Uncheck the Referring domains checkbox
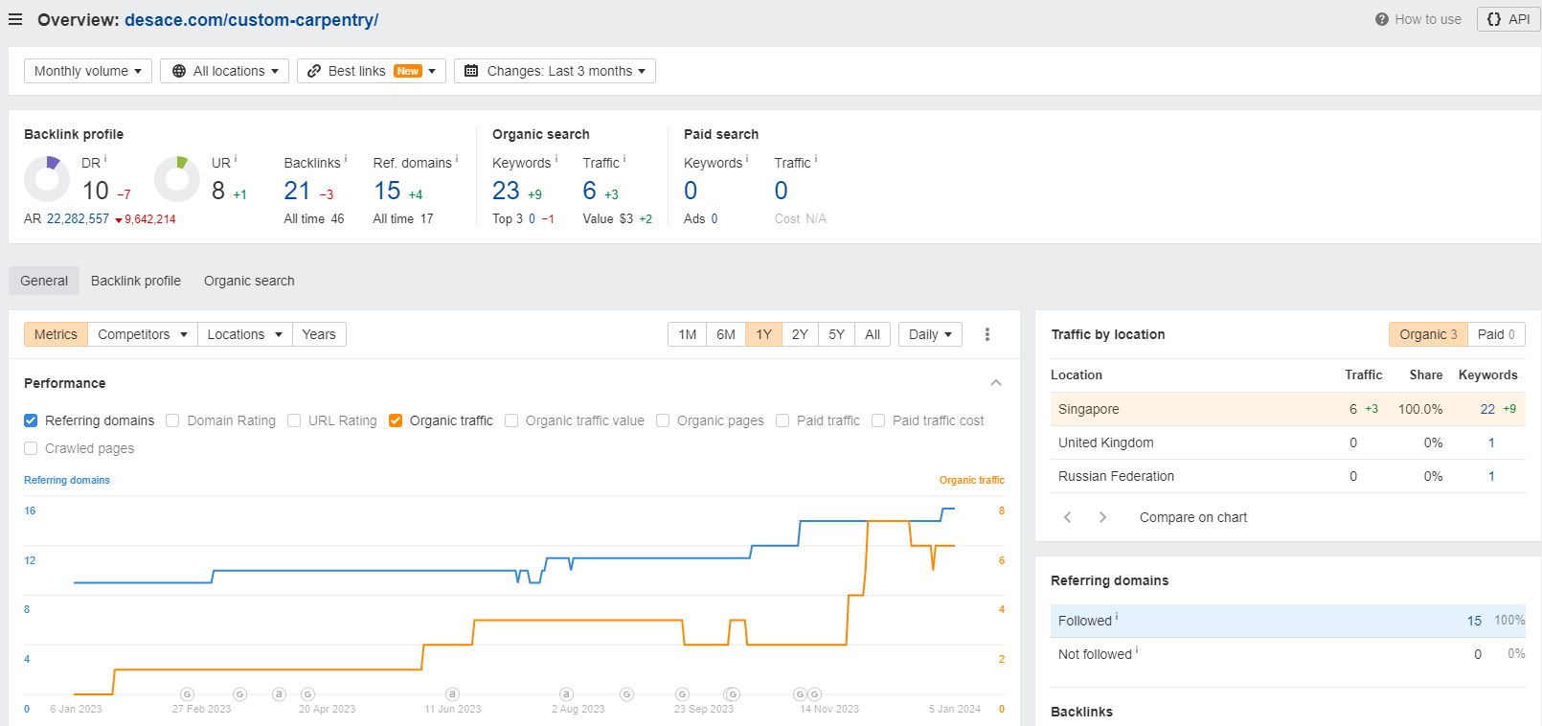1542x726 pixels. click(31, 420)
